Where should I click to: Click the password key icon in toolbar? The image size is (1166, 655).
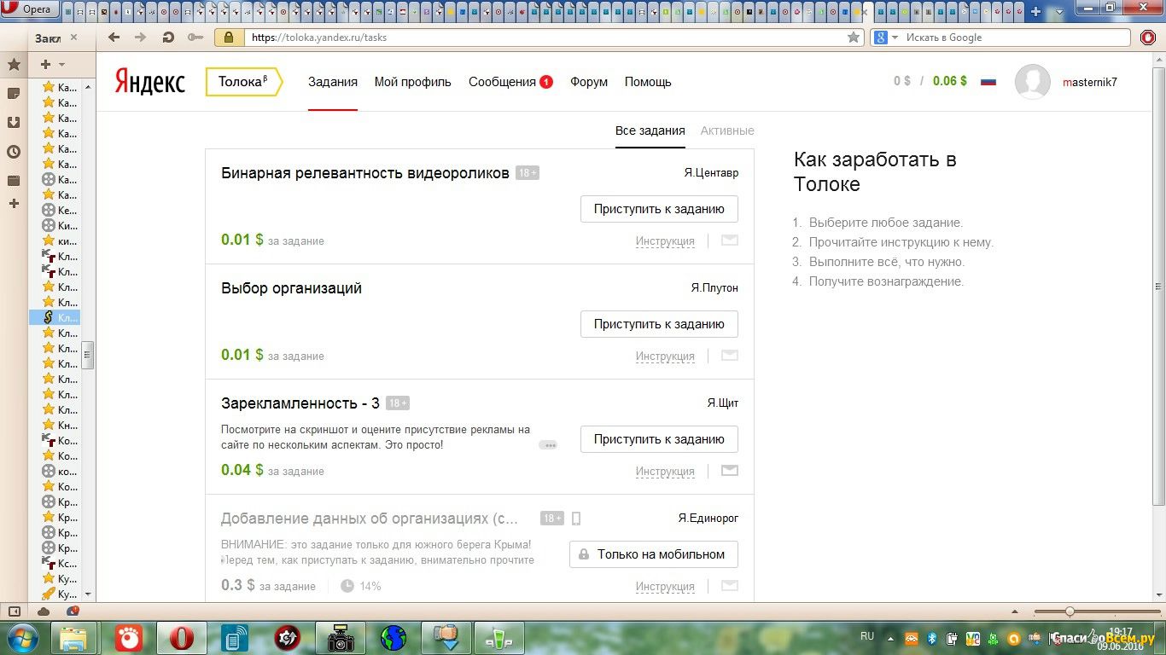[x=195, y=38]
